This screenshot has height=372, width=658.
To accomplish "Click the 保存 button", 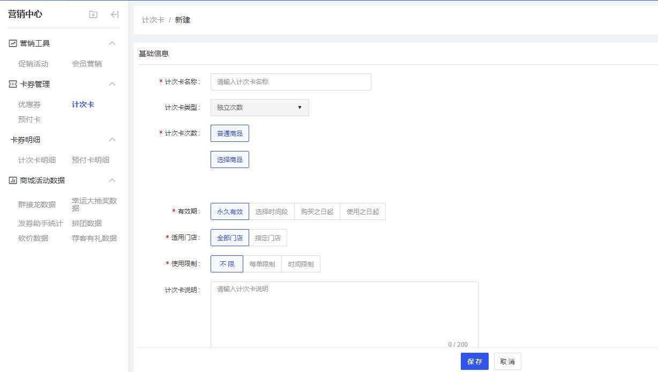I will pyautogui.click(x=474, y=361).
